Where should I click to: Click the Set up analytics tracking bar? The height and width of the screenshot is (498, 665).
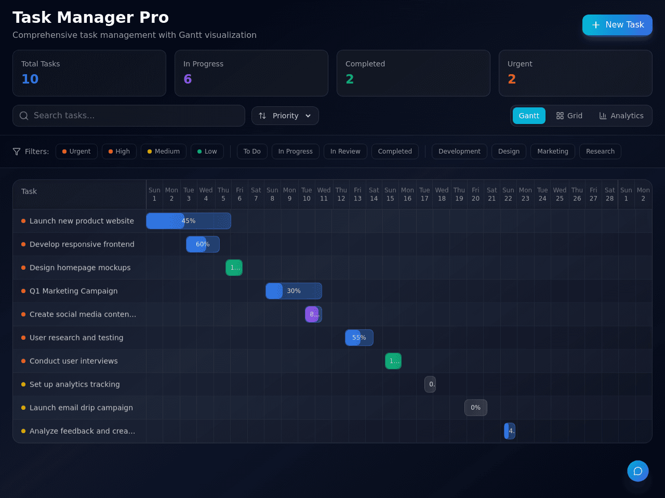[x=430, y=384]
